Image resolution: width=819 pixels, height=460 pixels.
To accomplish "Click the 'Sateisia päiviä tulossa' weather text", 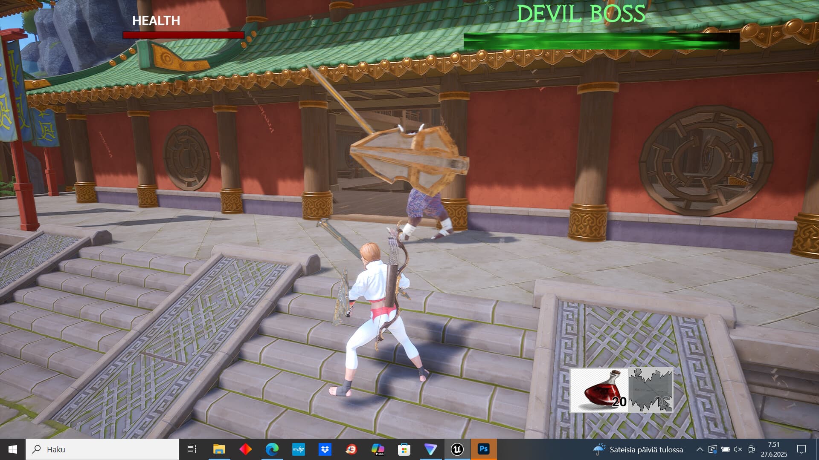I will pyautogui.click(x=647, y=450).
